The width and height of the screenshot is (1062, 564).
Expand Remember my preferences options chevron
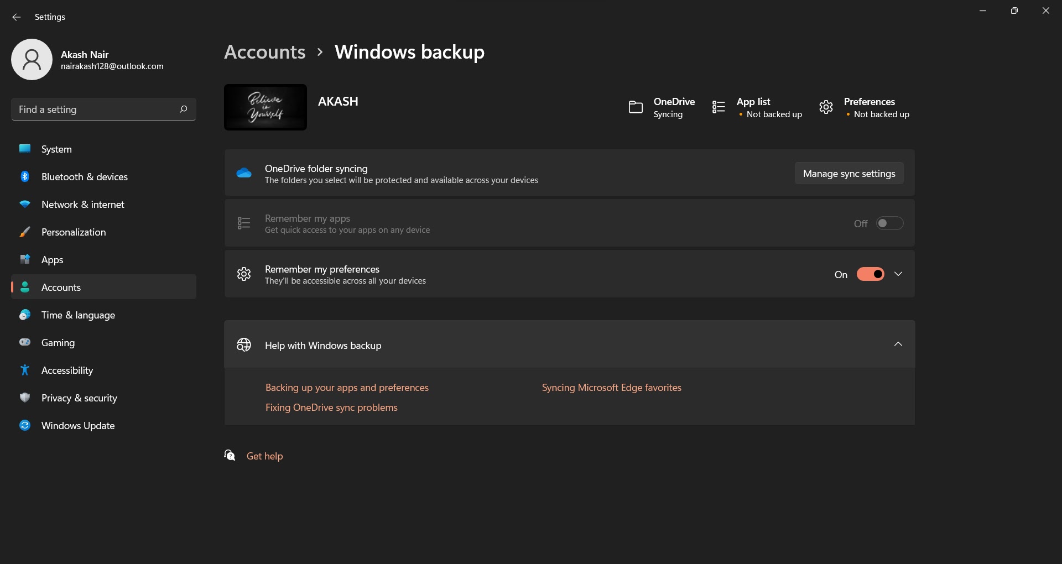(x=898, y=274)
